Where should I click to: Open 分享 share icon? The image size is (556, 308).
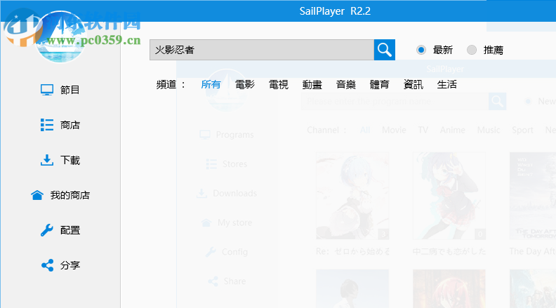pos(47,265)
